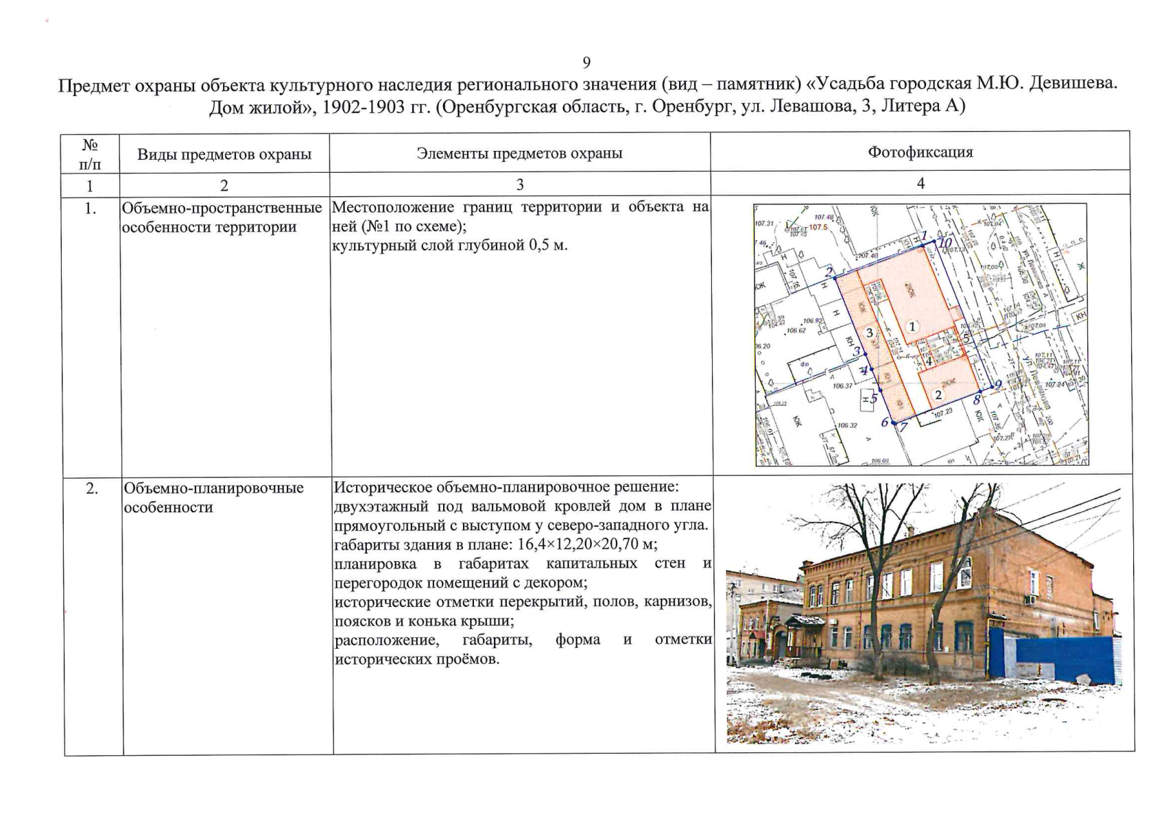
Task: Click 'Объемно-пространственные особенности территории' cell text
Action: point(222,217)
